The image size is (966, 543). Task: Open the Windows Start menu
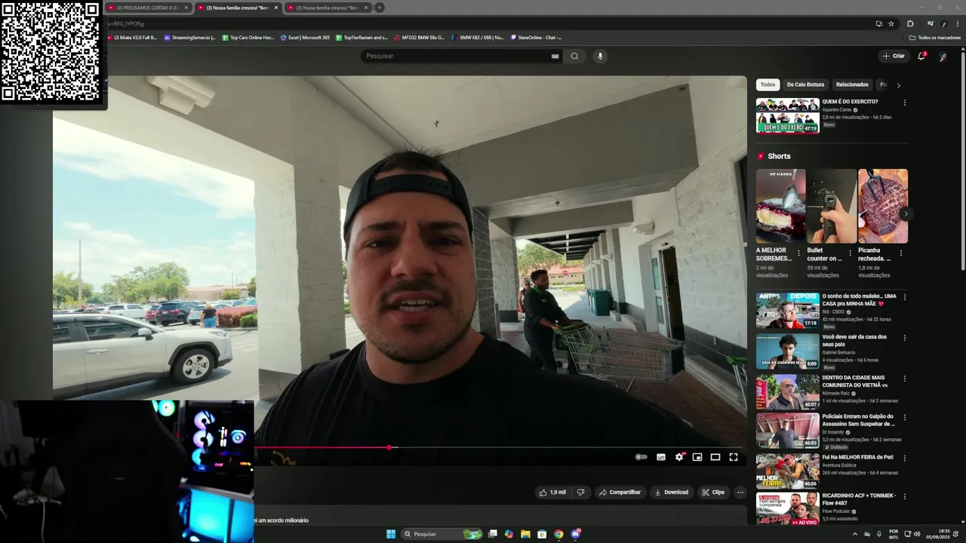391,534
